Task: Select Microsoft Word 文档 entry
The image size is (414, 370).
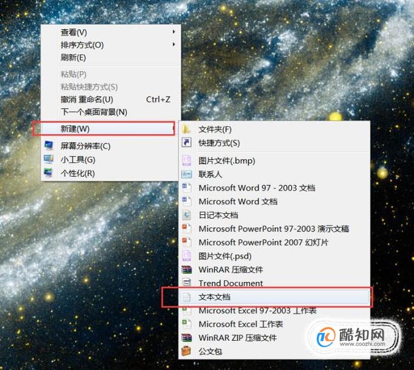Action: coord(237,201)
